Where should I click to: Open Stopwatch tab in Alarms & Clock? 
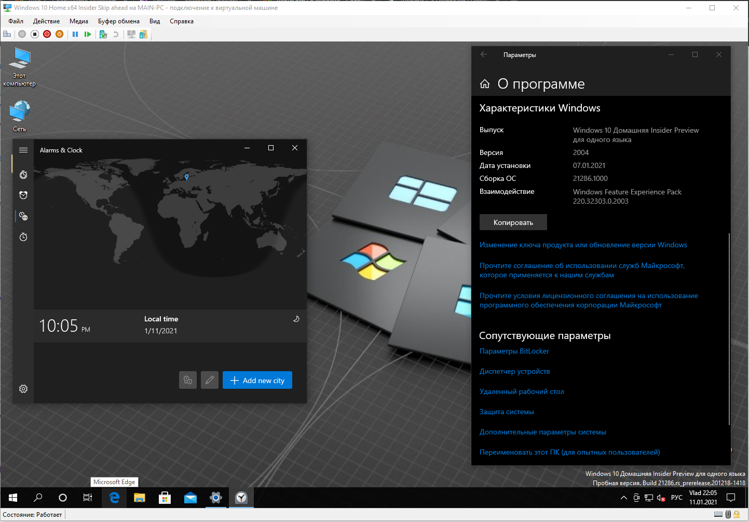23,237
